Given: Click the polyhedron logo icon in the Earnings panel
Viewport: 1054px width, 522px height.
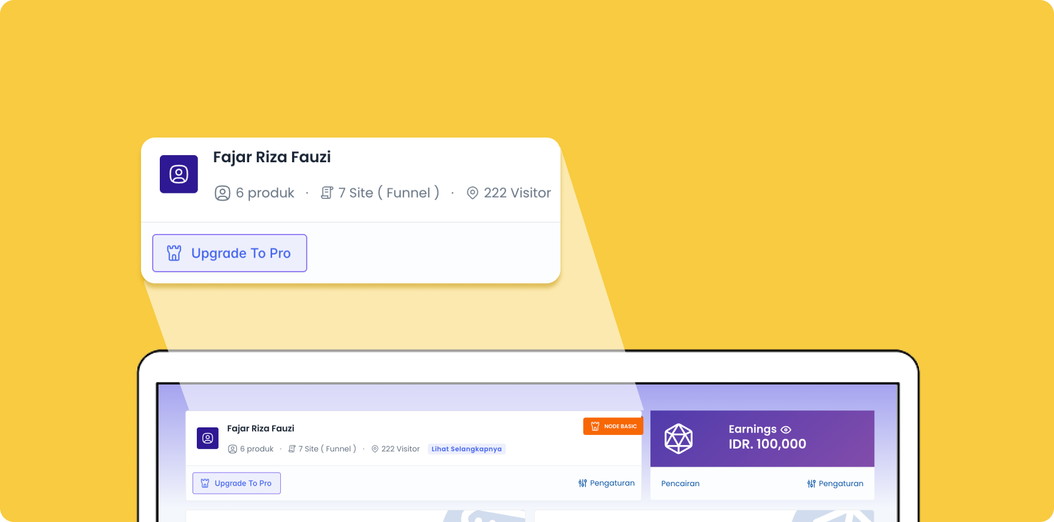Looking at the screenshot, I should pyautogui.click(x=679, y=439).
